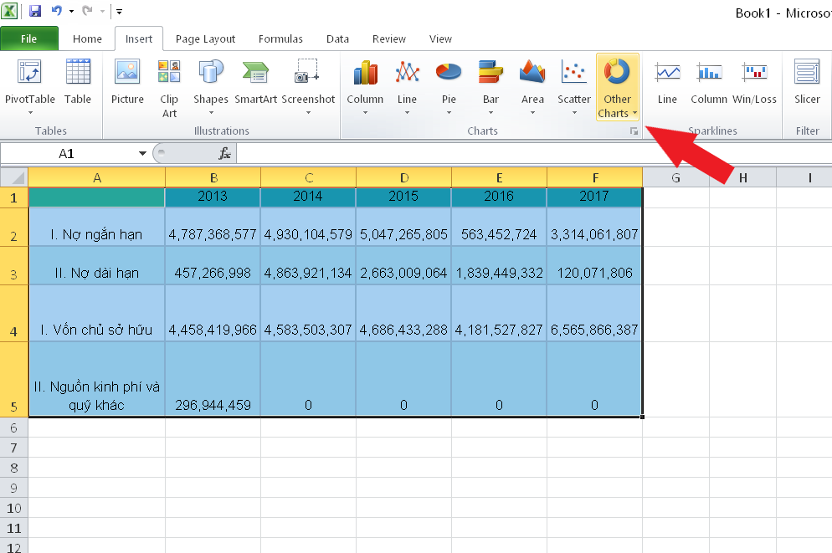
Task: Click cell with value 4,787,368,577
Action: [213, 227]
